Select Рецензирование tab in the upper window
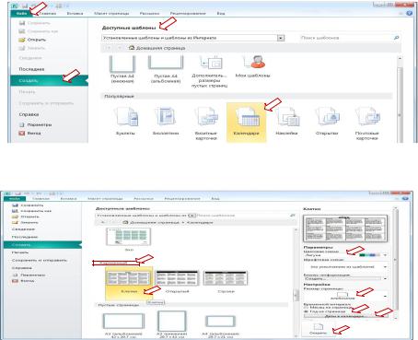This screenshot has width=418, height=340. (188, 14)
